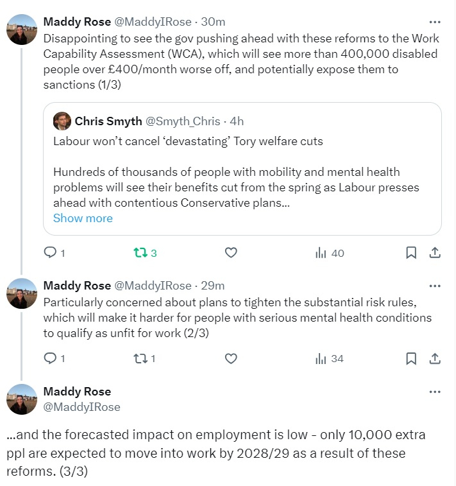Share the first tweet (1/3)
This screenshot has height=486, width=456.
[435, 253]
